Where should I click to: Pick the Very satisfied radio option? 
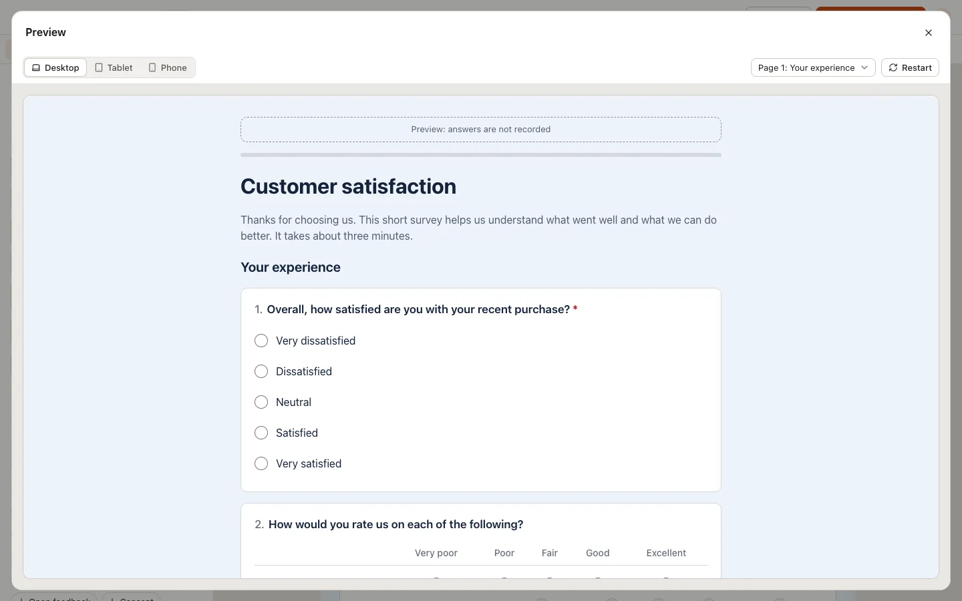(261, 463)
